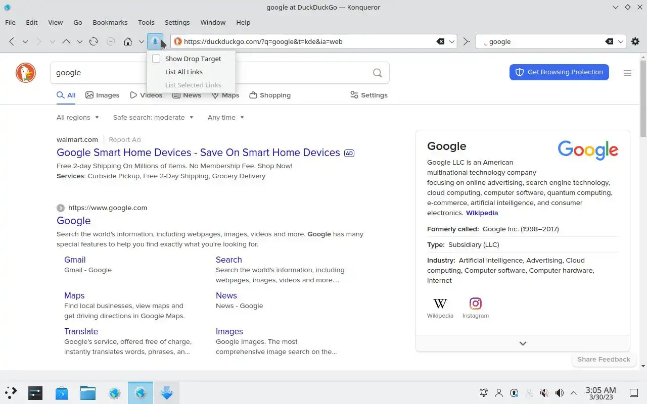Click the updates tray icon
Image resolution: width=647 pixels, height=404 pixels.
(514, 393)
